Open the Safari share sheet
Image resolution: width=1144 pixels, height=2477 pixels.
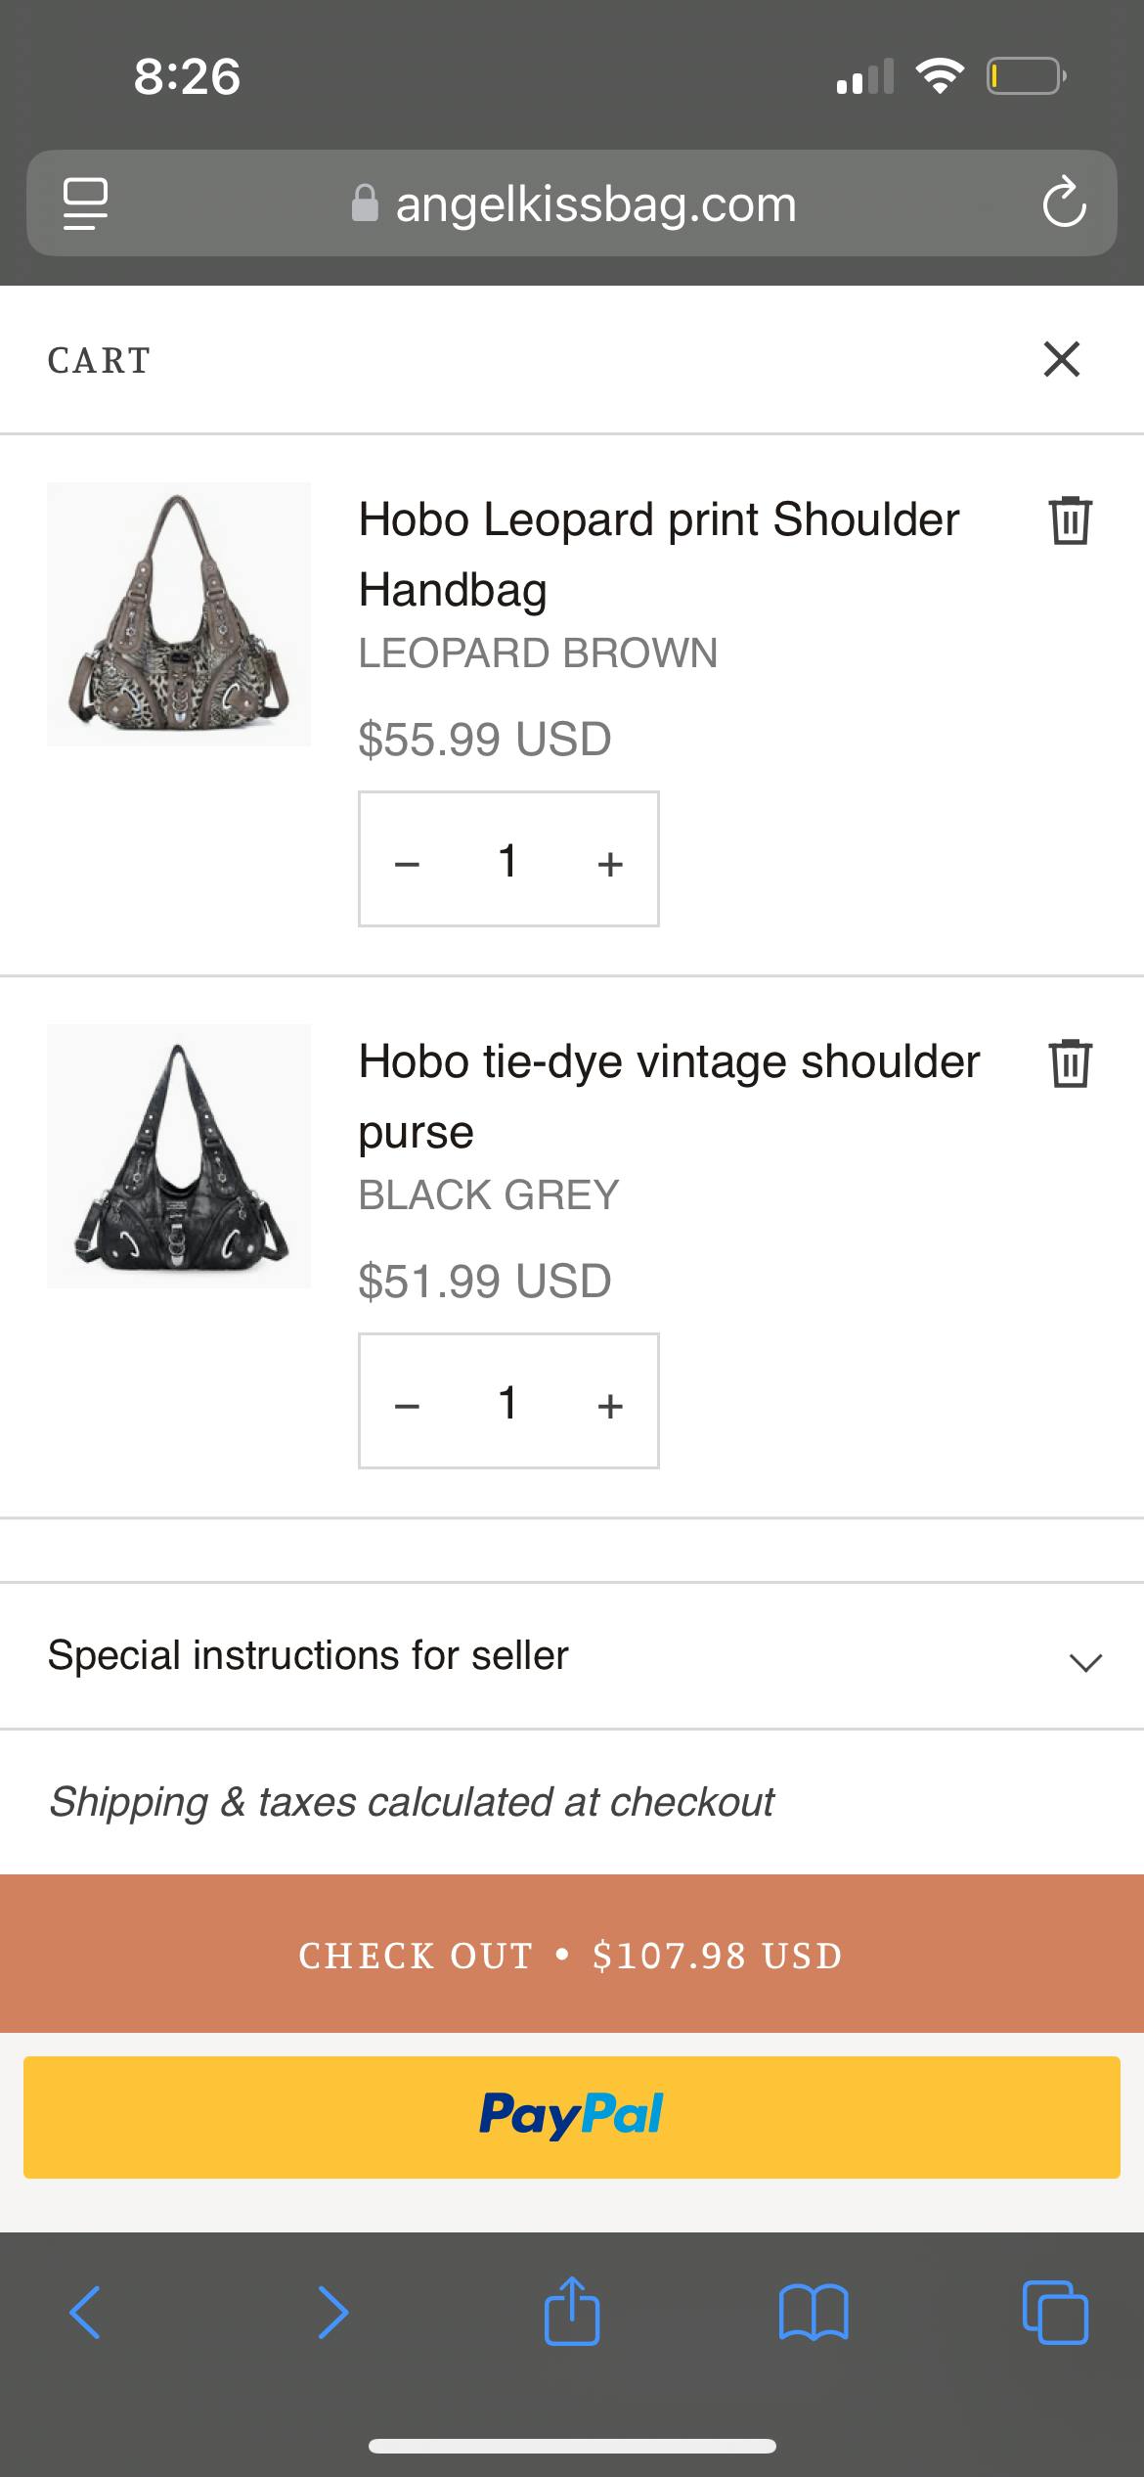(572, 2313)
